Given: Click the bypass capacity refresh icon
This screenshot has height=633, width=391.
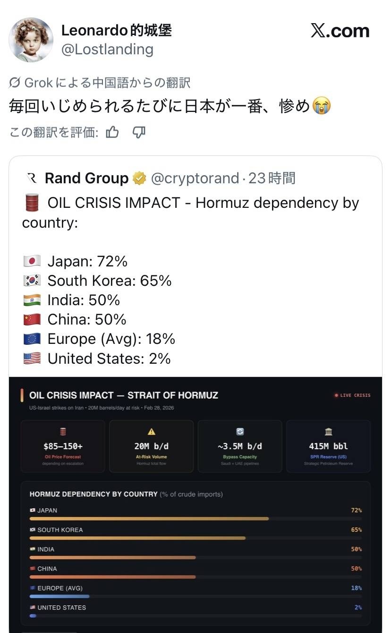Looking at the screenshot, I should 240,432.
